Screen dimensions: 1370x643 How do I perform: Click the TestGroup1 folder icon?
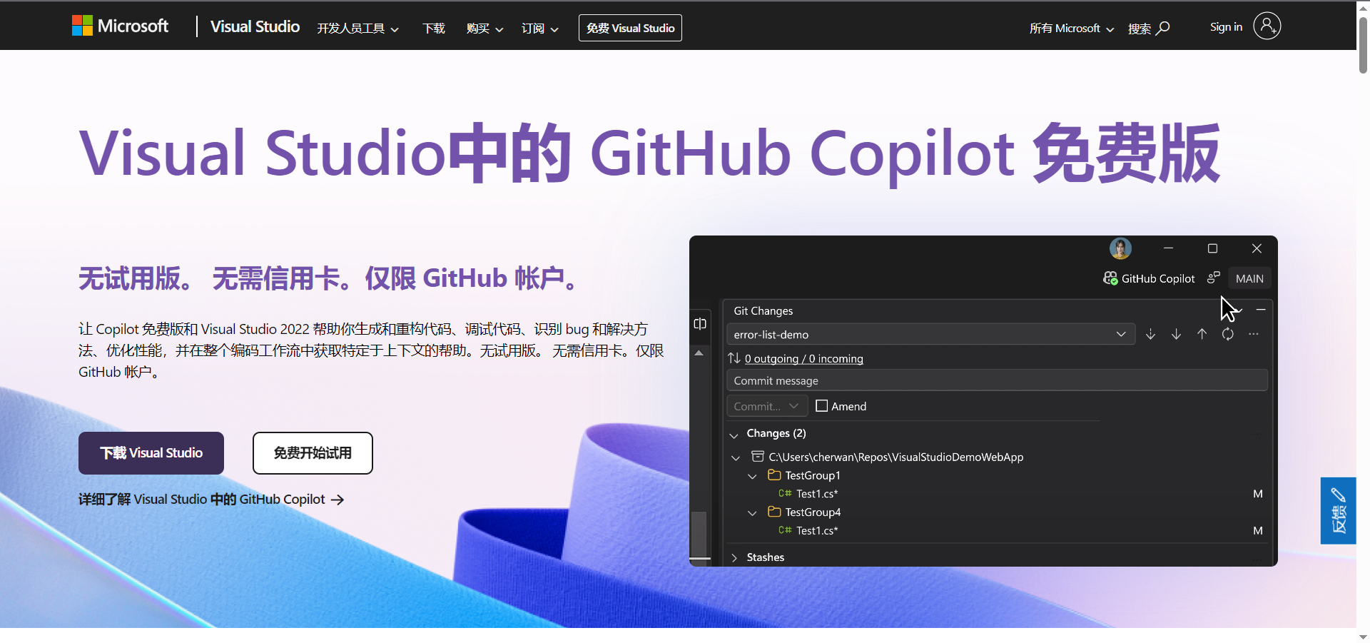[x=774, y=475]
